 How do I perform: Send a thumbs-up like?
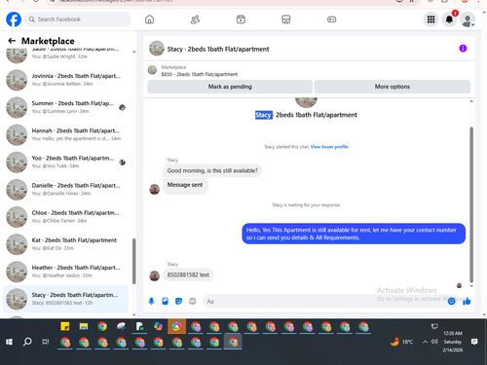click(467, 302)
